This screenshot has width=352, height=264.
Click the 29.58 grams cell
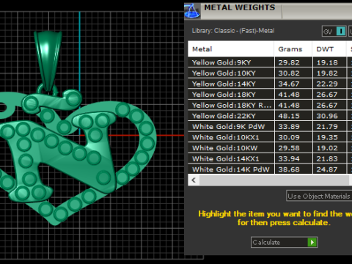(293, 148)
